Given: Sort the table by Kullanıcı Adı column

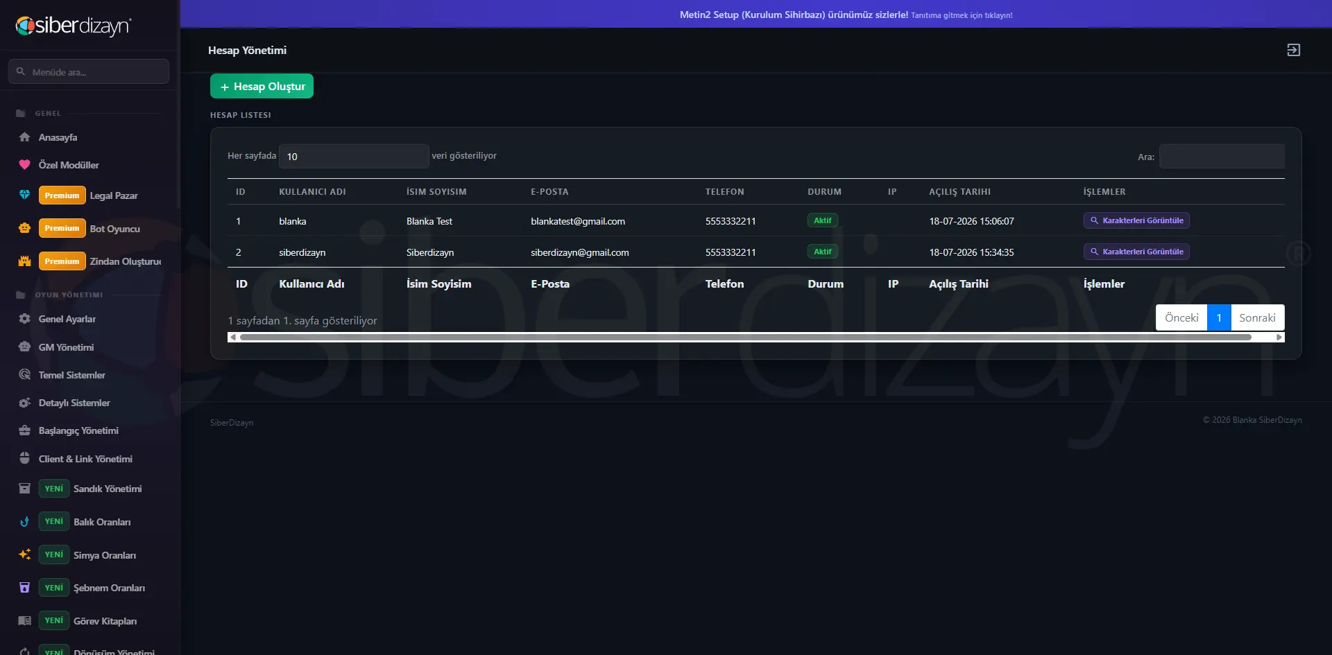Looking at the screenshot, I should (312, 191).
